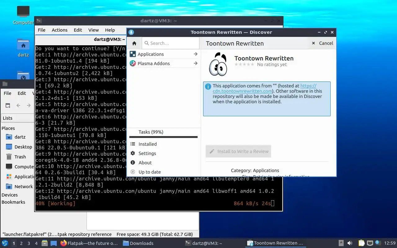Viewport: 397px width, 248px height.
Task: Switch to virtual desktop 2
Action: coord(21,243)
